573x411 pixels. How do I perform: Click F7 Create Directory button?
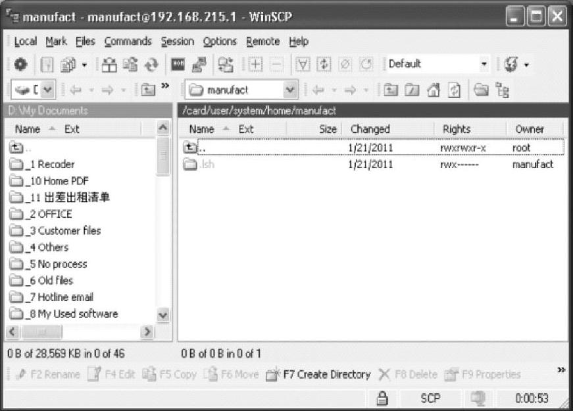(x=318, y=374)
